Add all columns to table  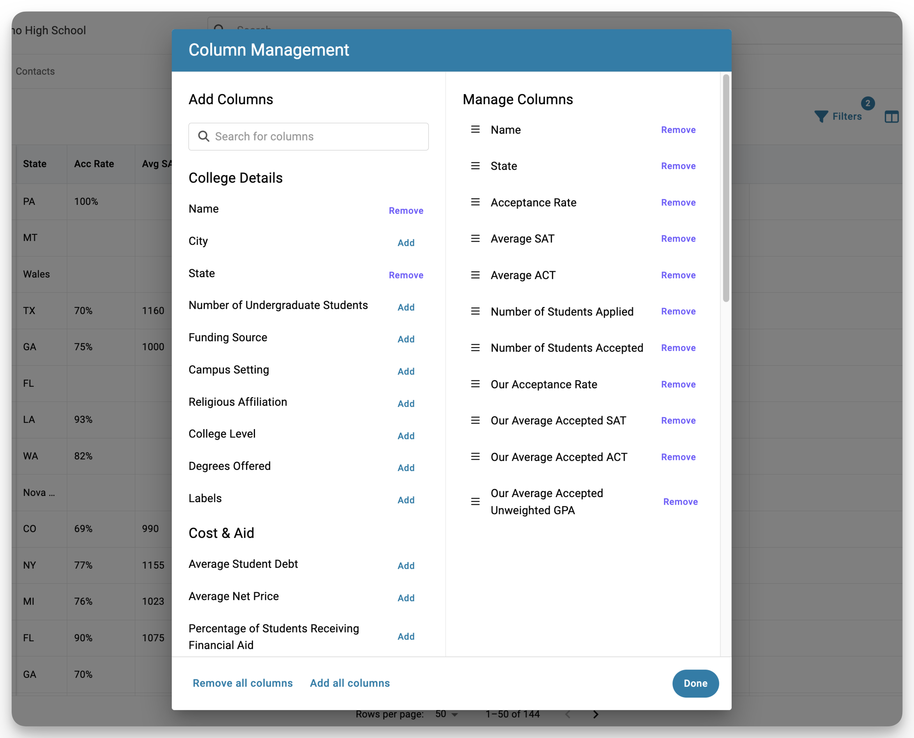(x=349, y=683)
